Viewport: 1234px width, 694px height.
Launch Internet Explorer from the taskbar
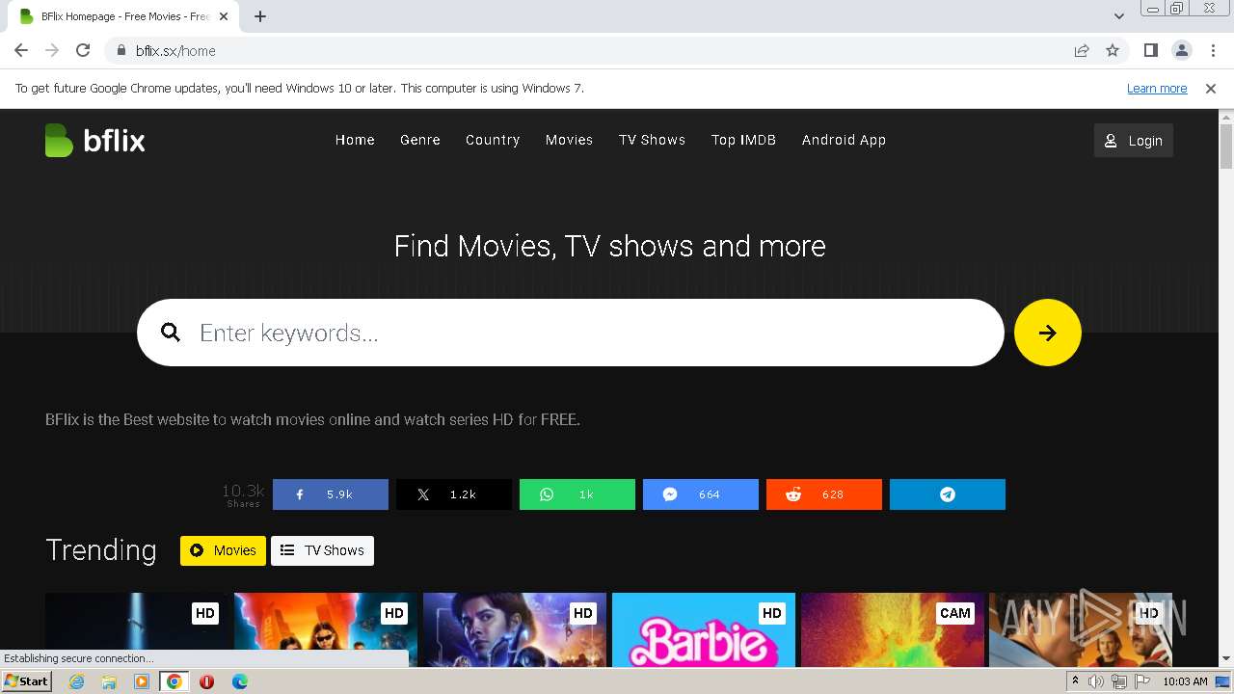[77, 681]
